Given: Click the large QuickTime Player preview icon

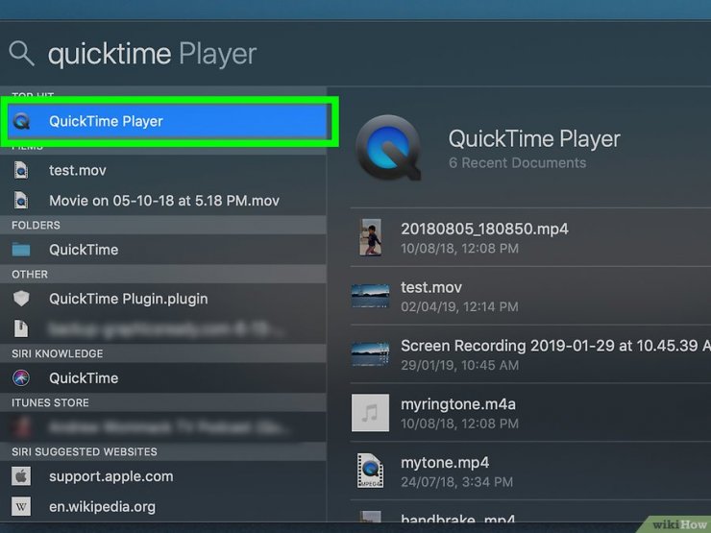Looking at the screenshot, I should point(388,148).
